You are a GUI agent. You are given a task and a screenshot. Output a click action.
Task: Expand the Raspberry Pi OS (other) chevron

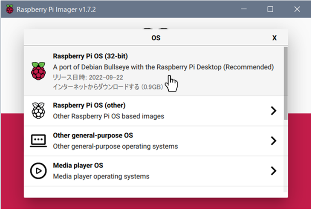coord(274,111)
